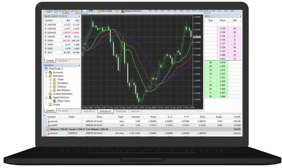Select the M1 timeframe button

coord(150,11)
